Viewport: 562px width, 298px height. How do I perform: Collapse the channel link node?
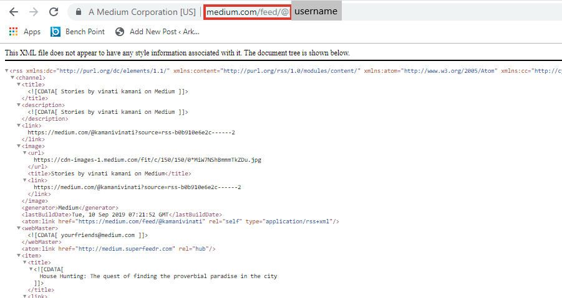click(x=19, y=126)
